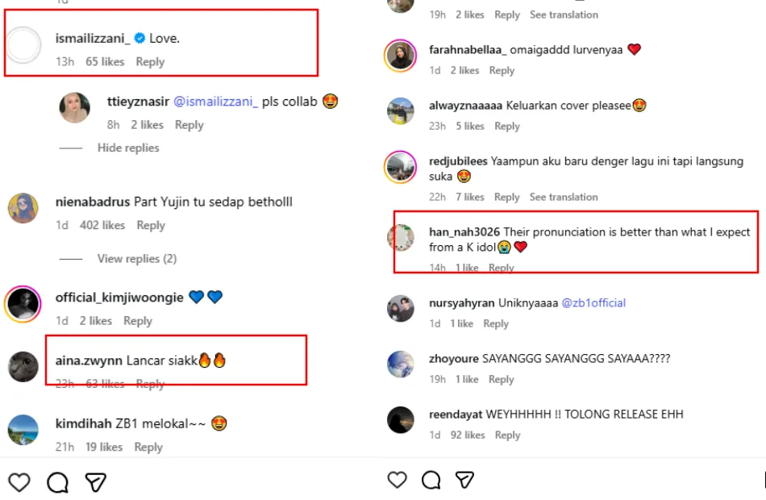Viewport: 766px width, 500px height.
Task: Open nienabadrus's profile avatar
Action: [23, 208]
